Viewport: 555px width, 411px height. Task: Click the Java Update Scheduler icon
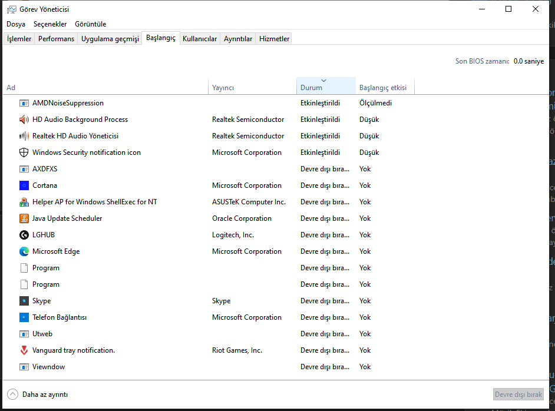coord(24,218)
